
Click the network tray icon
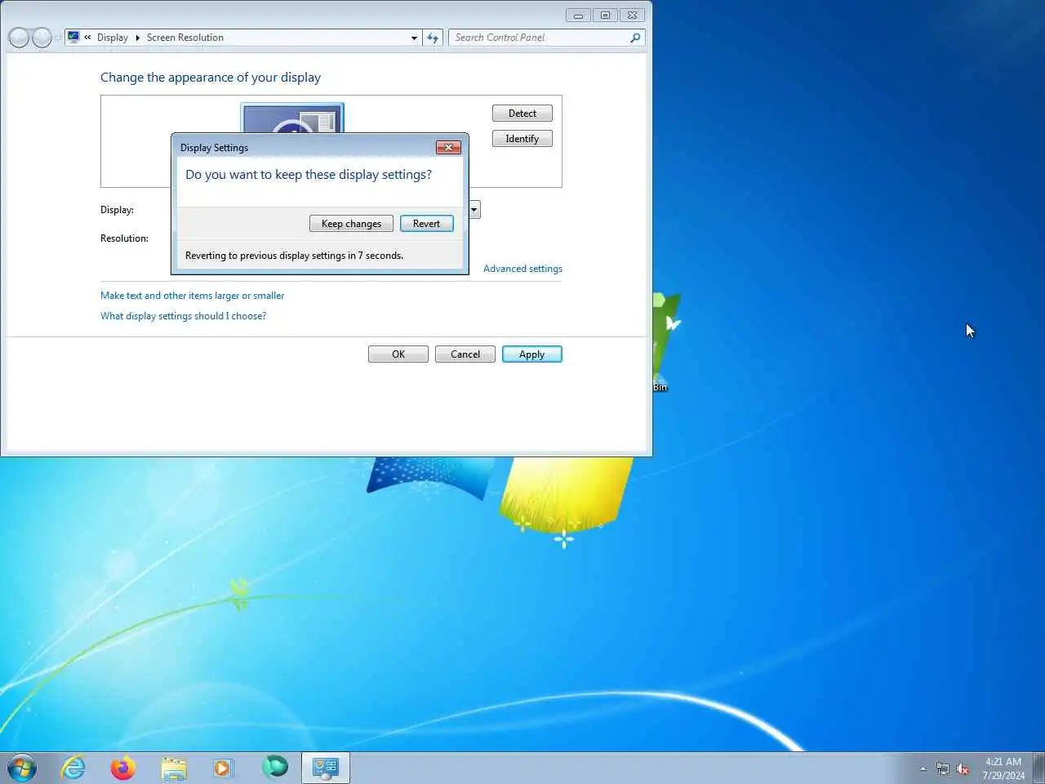943,769
